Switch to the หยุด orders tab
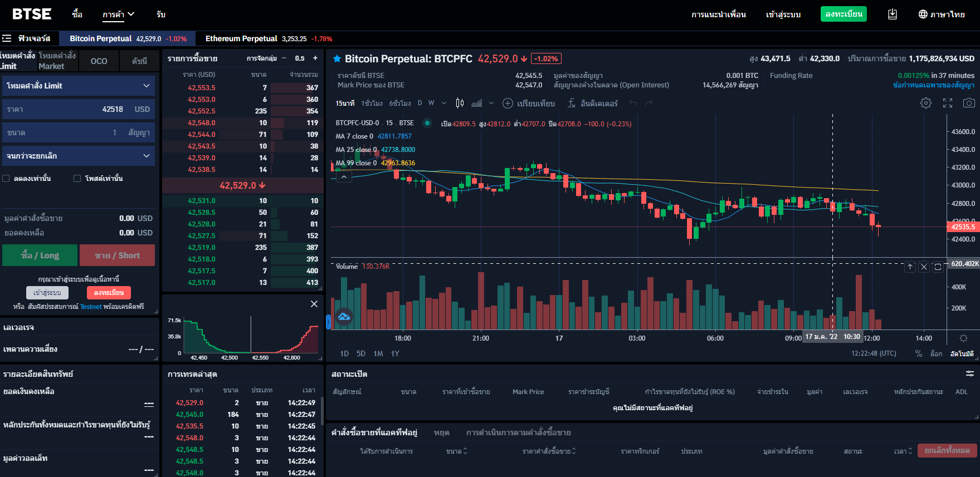 pyautogui.click(x=441, y=432)
